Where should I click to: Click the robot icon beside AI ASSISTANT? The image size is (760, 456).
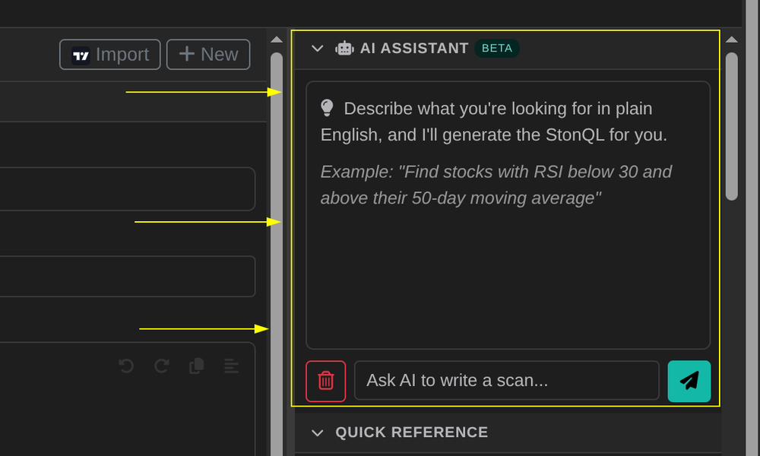pos(344,48)
